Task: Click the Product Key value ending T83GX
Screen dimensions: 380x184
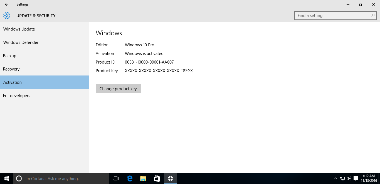Action: point(159,71)
